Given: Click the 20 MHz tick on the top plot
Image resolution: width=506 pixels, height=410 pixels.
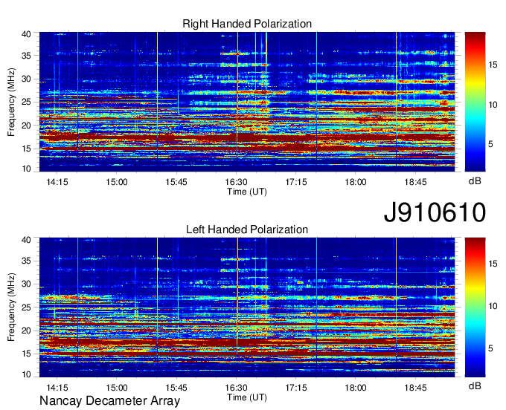Looking at the screenshot, I should pos(26,126).
